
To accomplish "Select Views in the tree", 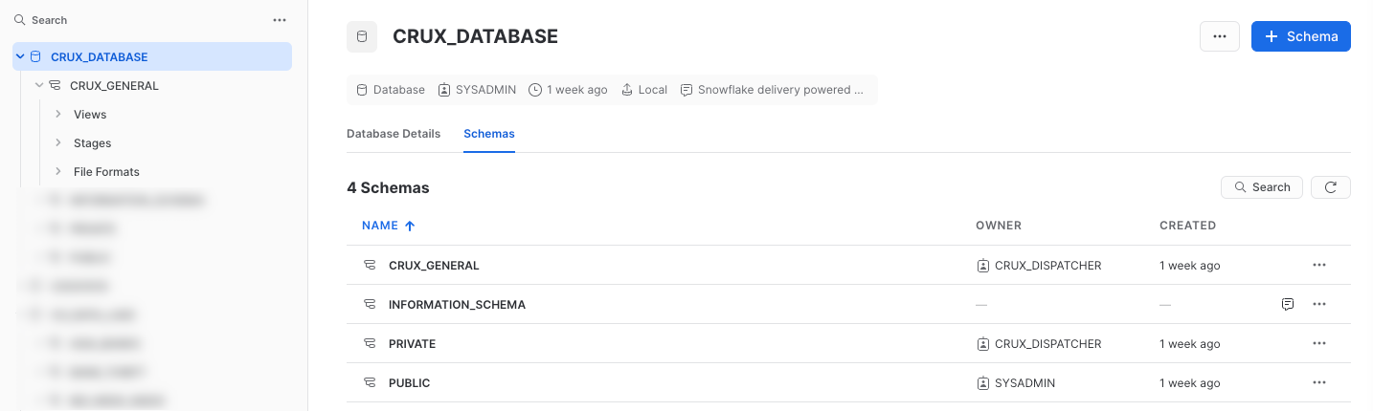I will [90, 115].
